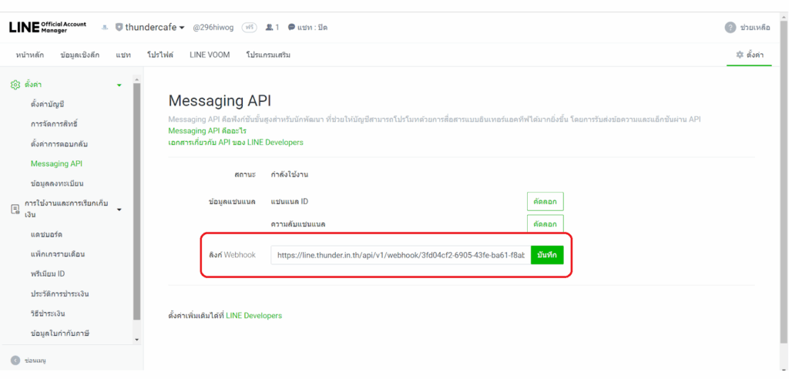The image size is (789, 379).
Task: Go to the หน้าหลัก home tab
Action: click(31, 55)
